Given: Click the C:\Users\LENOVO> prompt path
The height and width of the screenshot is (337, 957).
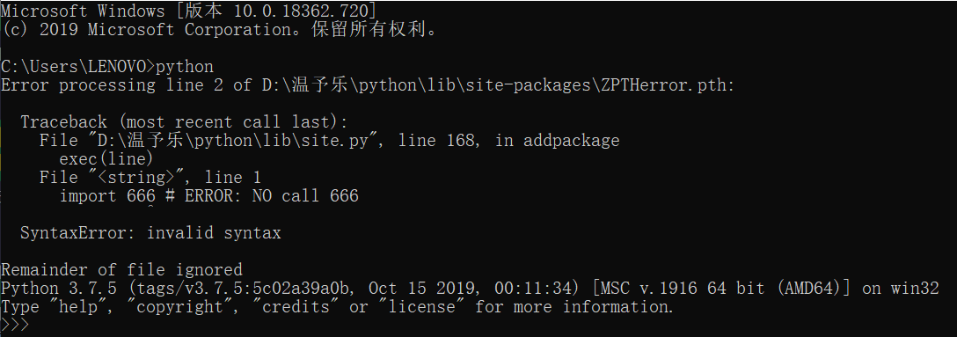Looking at the screenshot, I should tap(78, 66).
